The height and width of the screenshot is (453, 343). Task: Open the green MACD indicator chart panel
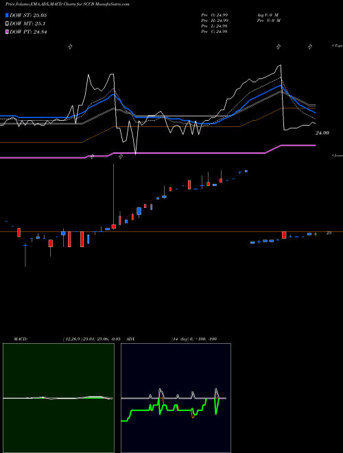click(58, 398)
